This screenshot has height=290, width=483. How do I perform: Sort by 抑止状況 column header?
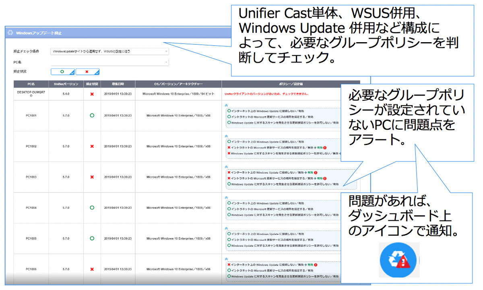(92, 84)
